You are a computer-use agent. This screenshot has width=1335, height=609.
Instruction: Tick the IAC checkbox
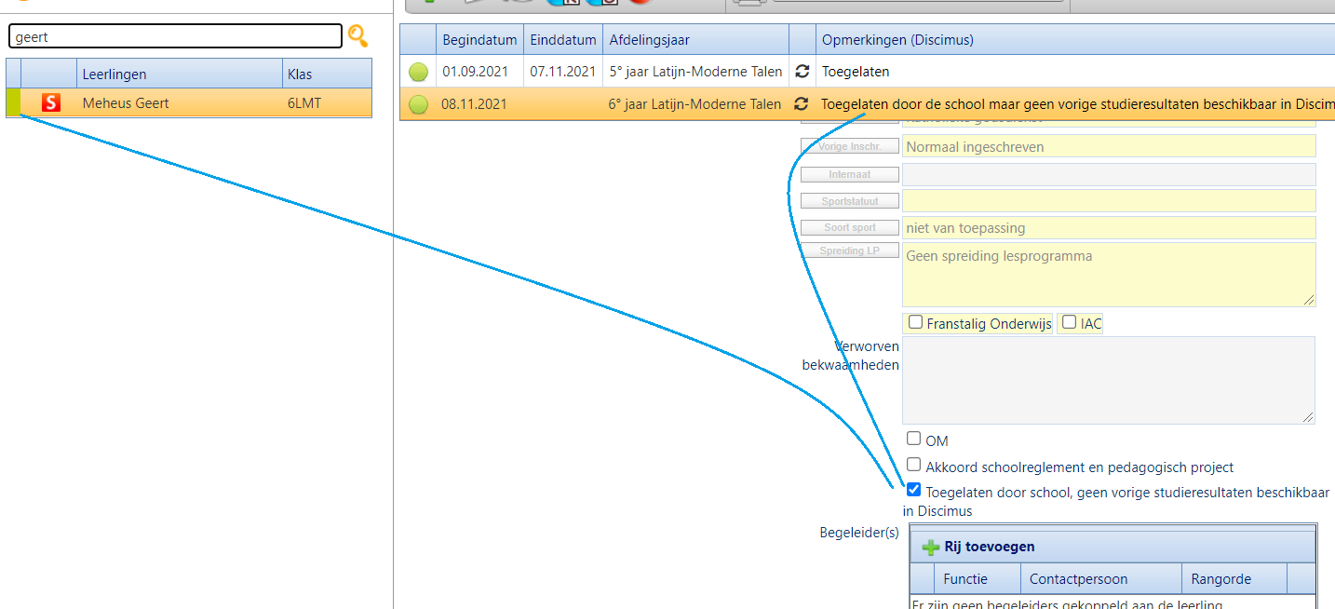tap(1069, 323)
